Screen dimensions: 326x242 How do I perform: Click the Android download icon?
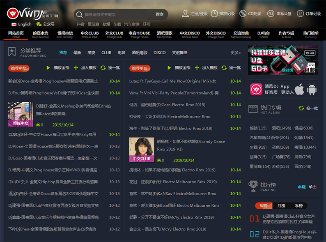[312, 89]
